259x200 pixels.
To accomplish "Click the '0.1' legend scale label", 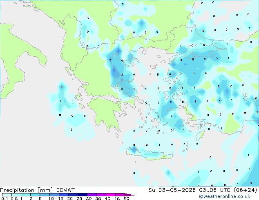I will point(4,198).
